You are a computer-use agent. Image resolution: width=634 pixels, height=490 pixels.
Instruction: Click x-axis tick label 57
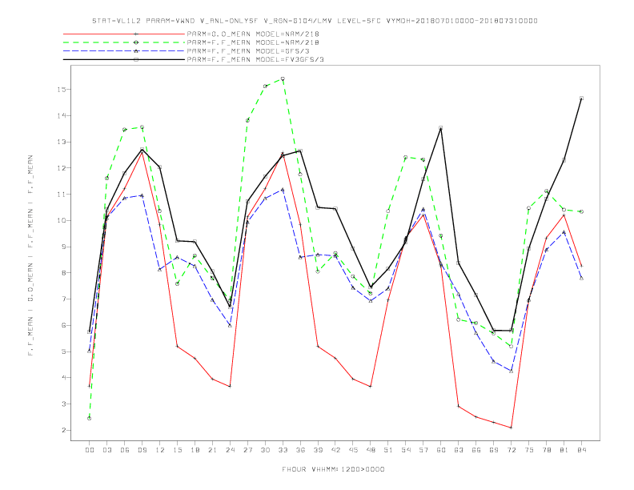tap(423, 450)
